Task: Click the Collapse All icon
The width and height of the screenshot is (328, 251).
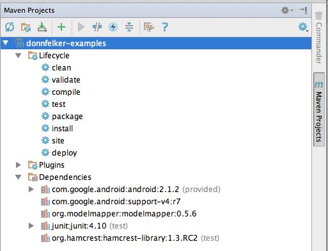Action: pyautogui.click(x=129, y=27)
